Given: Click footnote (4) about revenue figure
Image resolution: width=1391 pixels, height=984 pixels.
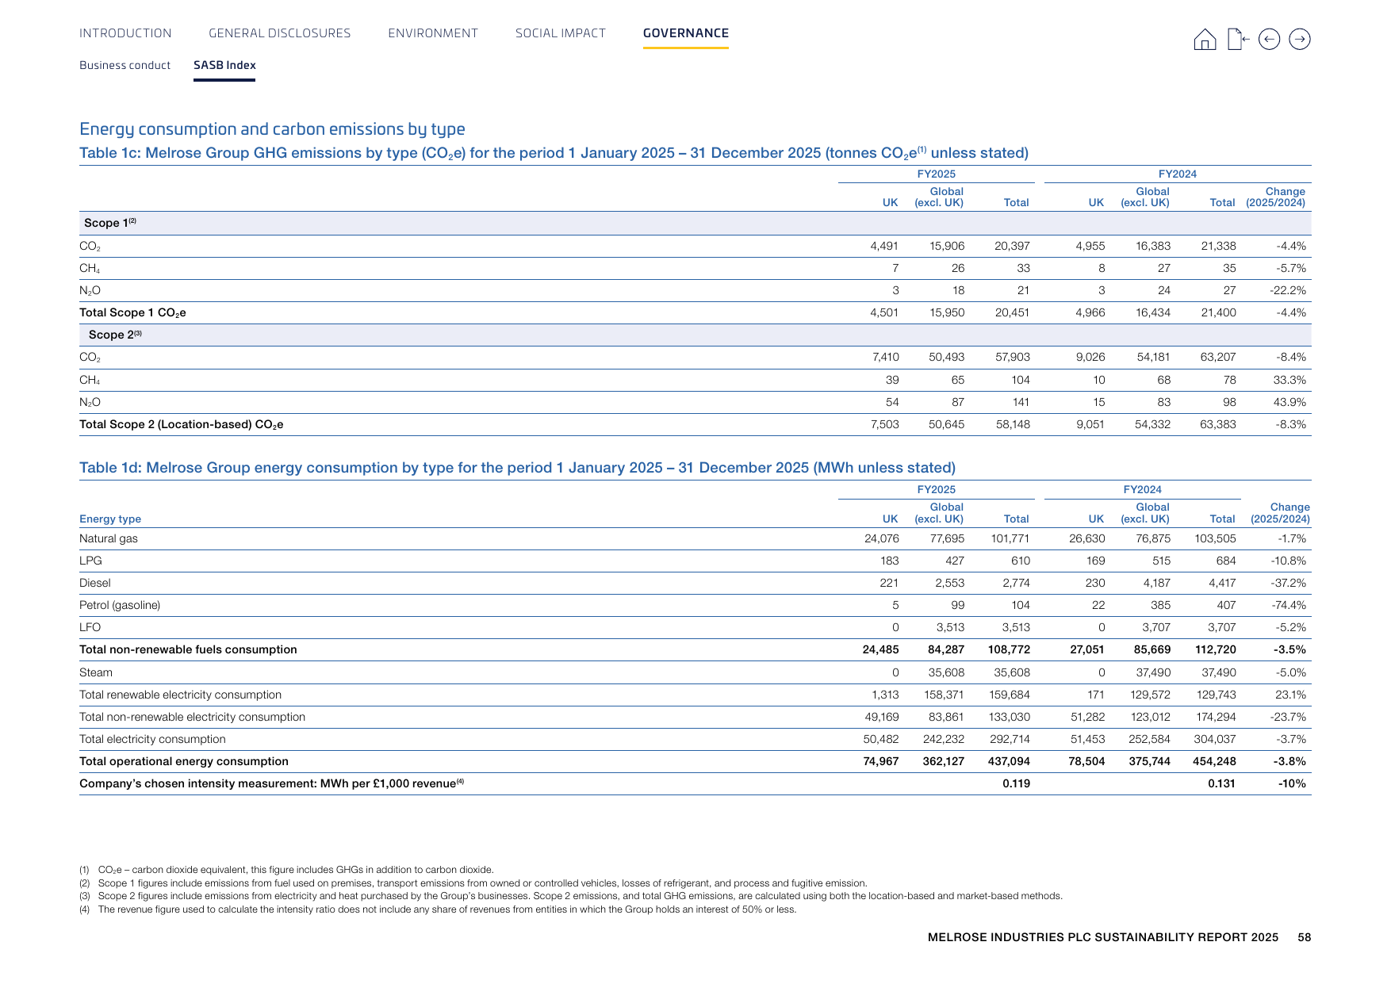Looking at the screenshot, I should 438,909.
